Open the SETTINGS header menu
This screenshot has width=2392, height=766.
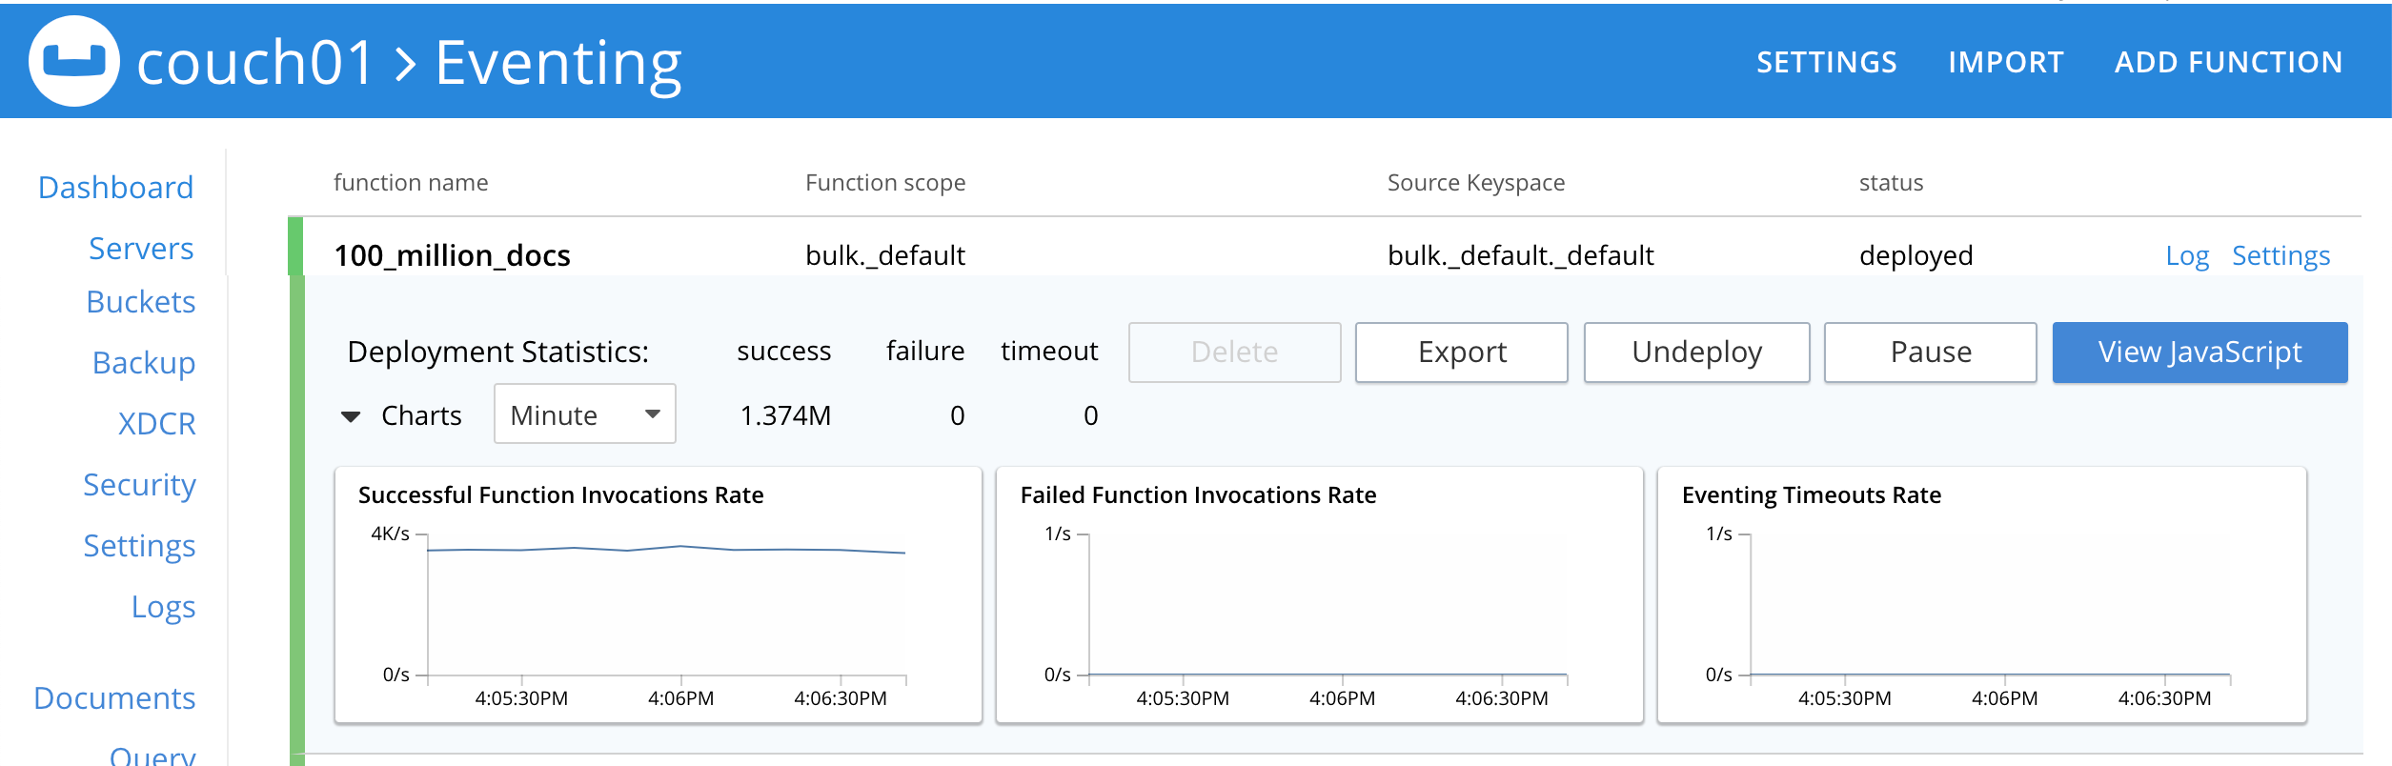1826,63
